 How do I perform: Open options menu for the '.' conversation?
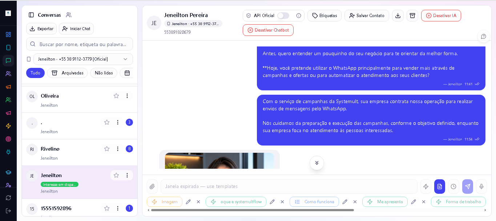point(118,122)
